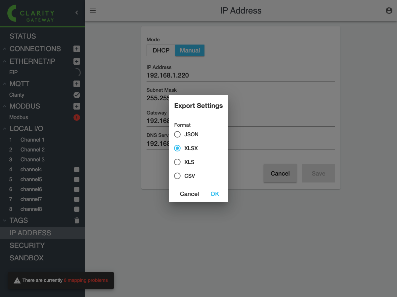This screenshot has width=397, height=297.
Task: Collapse the MQTT section chevron
Action: [5, 84]
